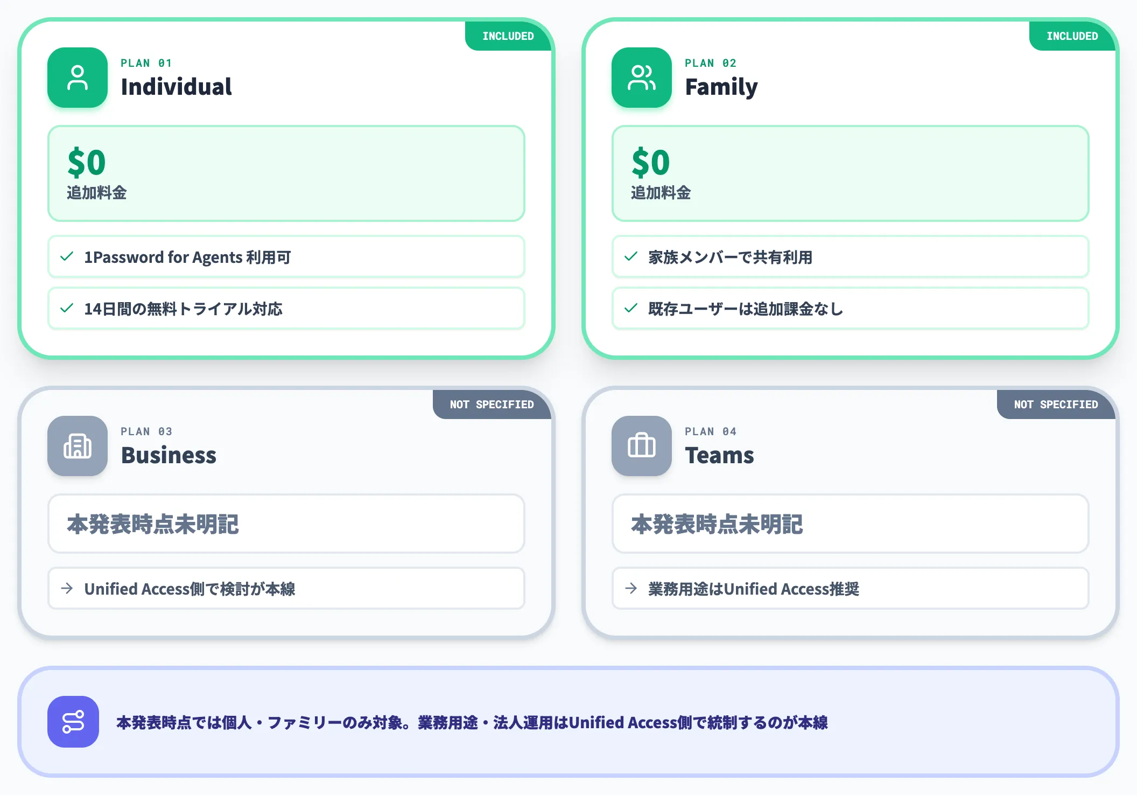Image resolution: width=1137 pixels, height=795 pixels.
Task: Click checkmark beside 14日間の無料トライアル対応
Action: 67,308
